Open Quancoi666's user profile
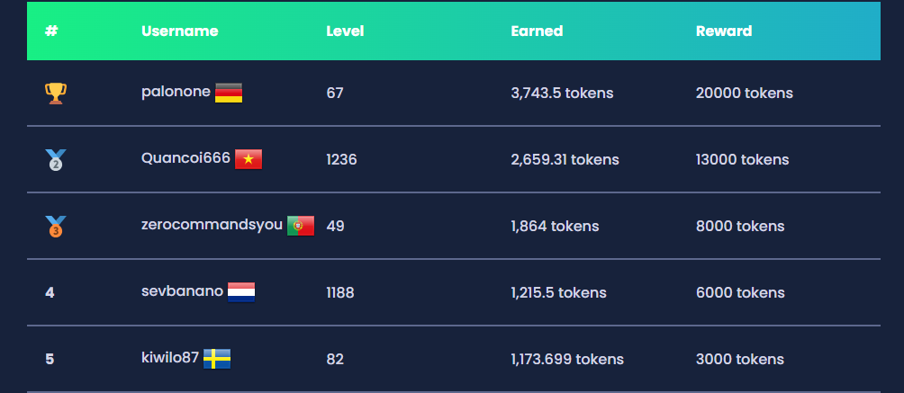 coord(185,158)
